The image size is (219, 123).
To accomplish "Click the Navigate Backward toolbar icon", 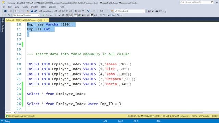I will (x=5, y=11).
